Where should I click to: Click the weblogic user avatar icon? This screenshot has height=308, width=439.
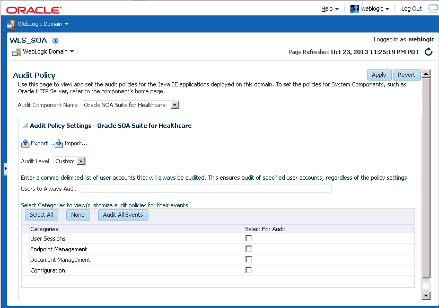[x=355, y=8]
